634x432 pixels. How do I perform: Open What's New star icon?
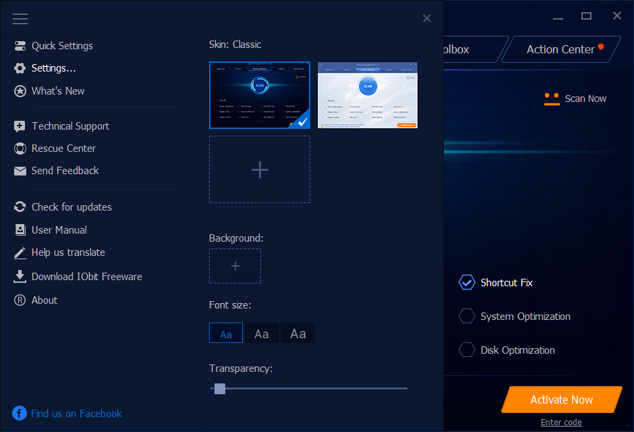click(x=20, y=91)
